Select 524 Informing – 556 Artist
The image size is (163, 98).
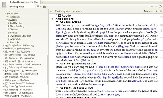click(17, 77)
